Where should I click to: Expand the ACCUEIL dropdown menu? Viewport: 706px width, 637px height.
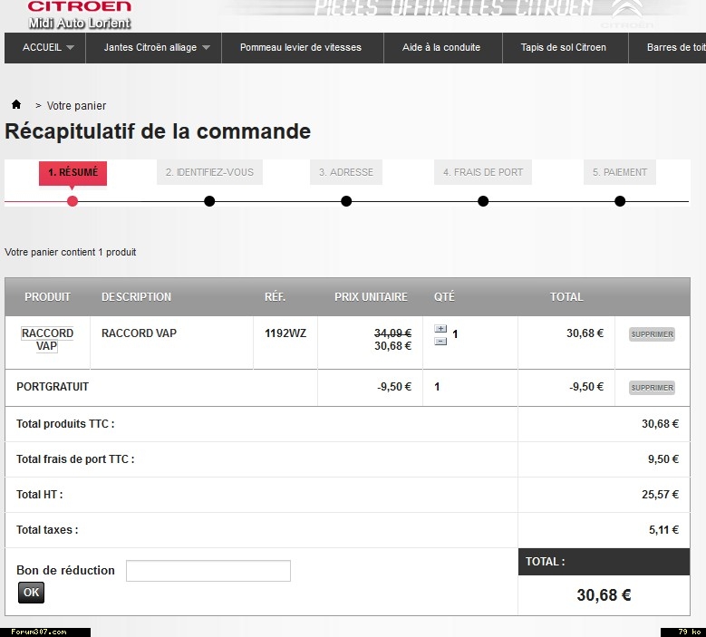[x=48, y=47]
